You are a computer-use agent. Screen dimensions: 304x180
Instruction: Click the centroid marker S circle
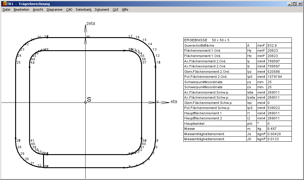(85, 102)
